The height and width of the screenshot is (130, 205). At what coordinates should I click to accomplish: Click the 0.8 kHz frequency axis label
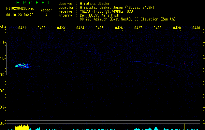point(3,91)
